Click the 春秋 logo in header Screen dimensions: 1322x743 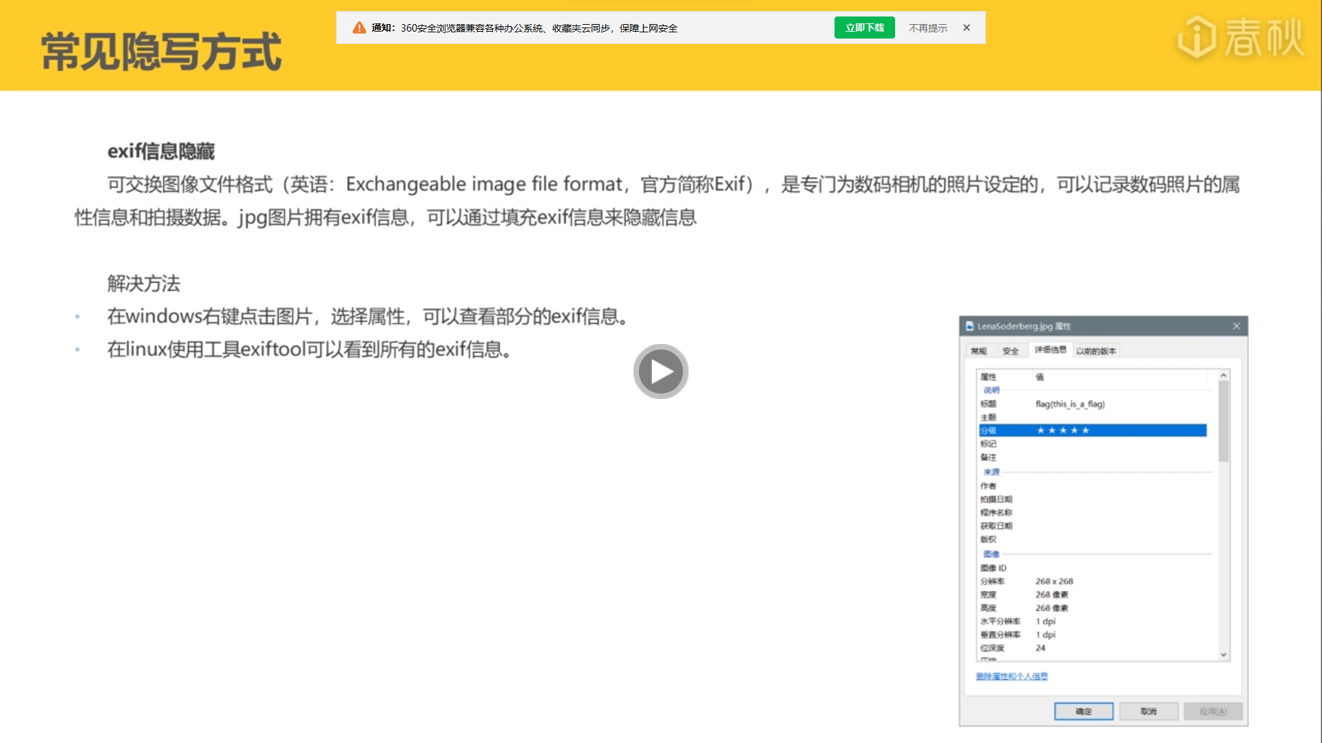pos(1241,38)
